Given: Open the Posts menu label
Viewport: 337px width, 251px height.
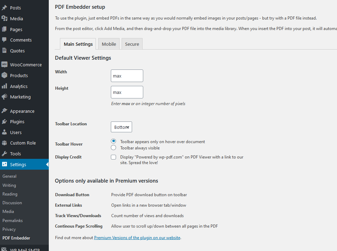Looking at the screenshot, I should click(x=15, y=8).
